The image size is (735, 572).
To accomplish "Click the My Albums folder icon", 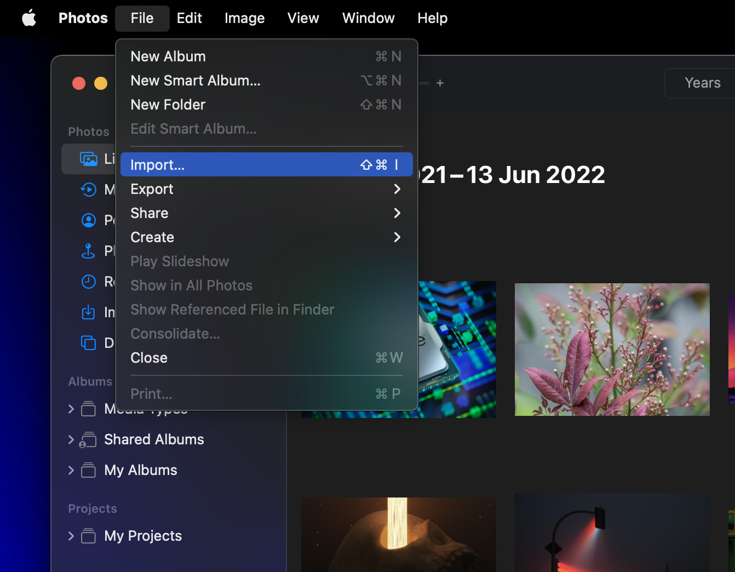I will pyautogui.click(x=88, y=470).
